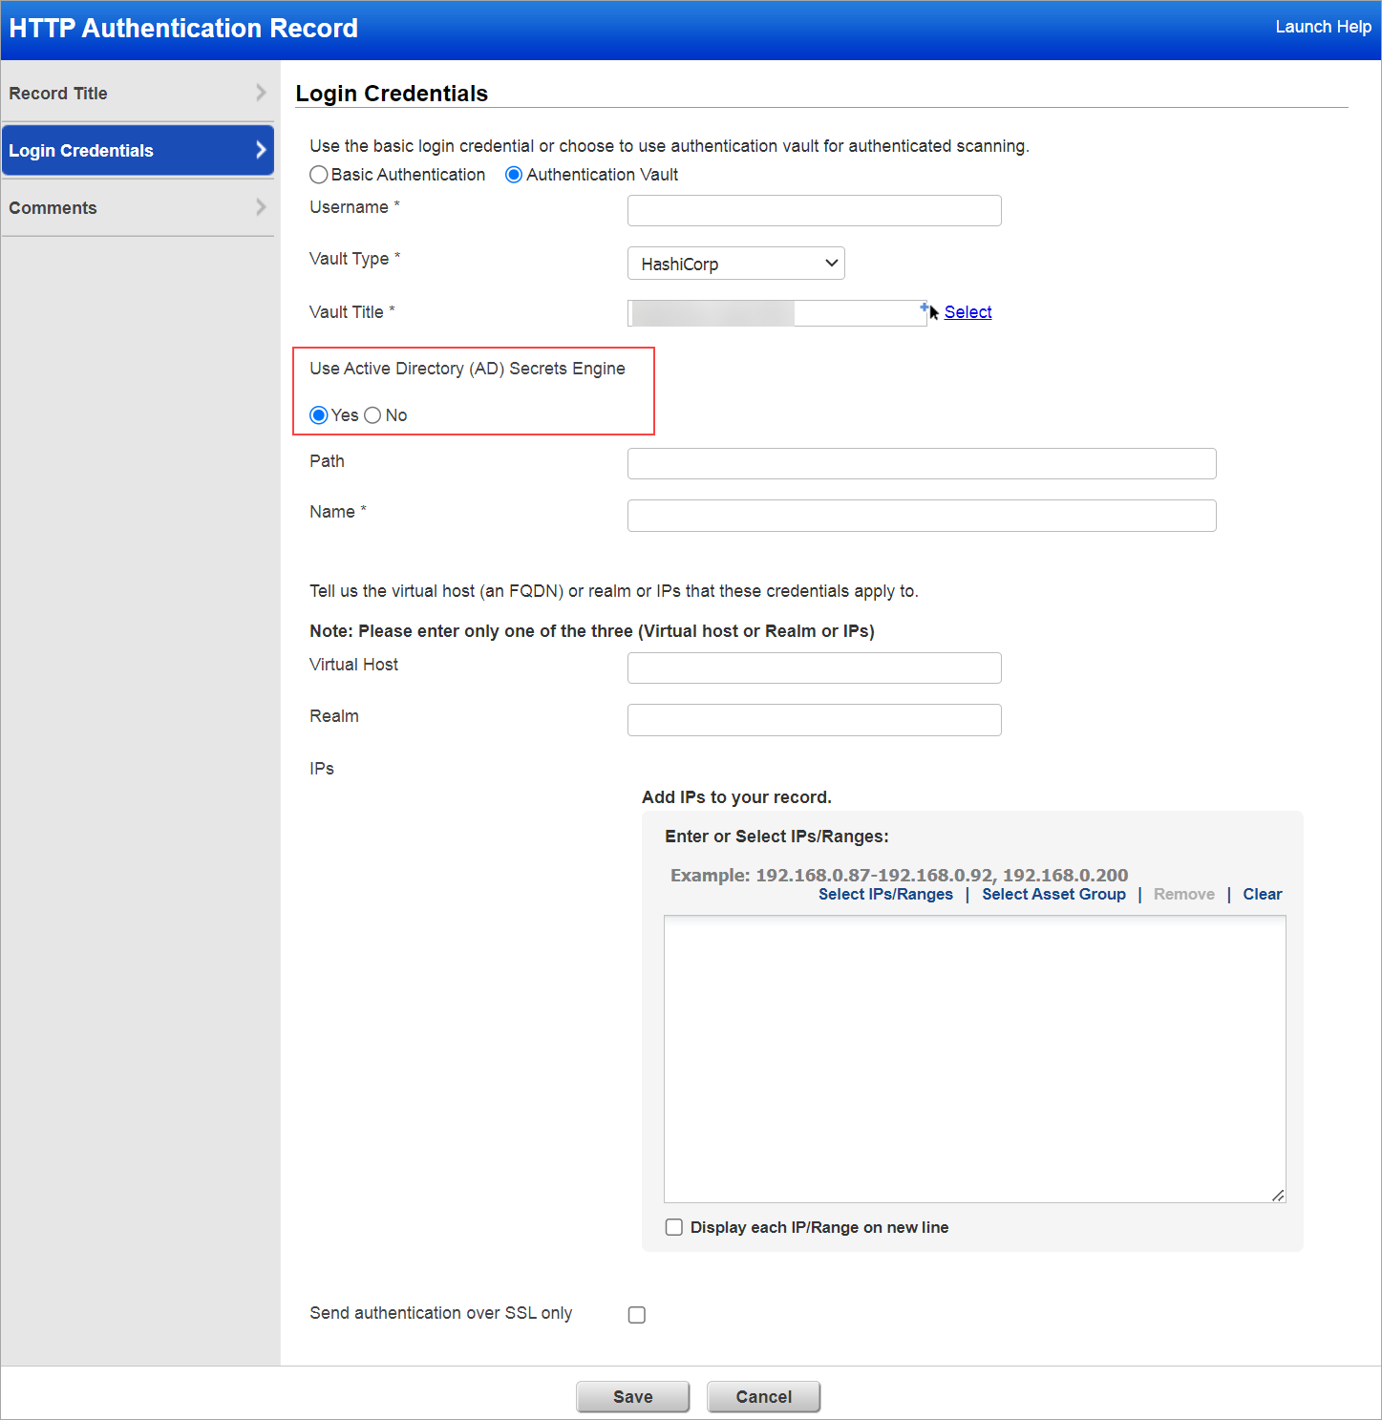The width and height of the screenshot is (1382, 1420).
Task: Select the Authentication Vault option
Action: (x=514, y=175)
